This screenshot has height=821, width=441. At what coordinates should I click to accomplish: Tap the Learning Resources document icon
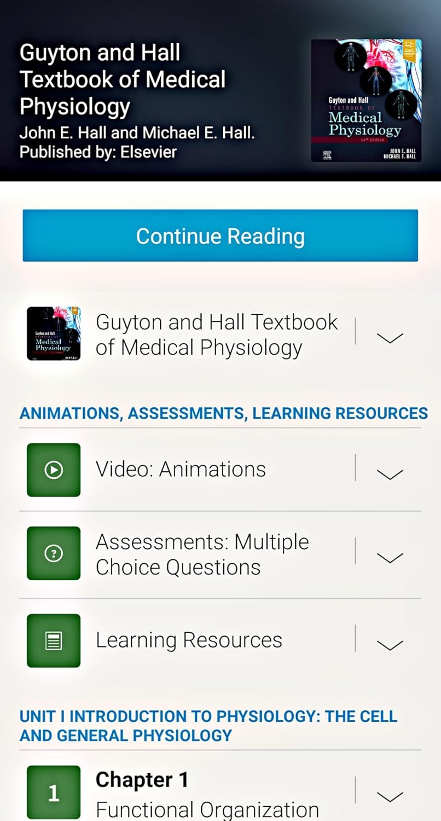pos(54,640)
